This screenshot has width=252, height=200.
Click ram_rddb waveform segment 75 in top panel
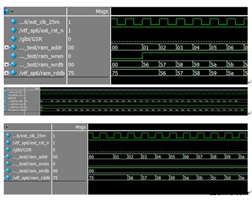tap(135, 73)
